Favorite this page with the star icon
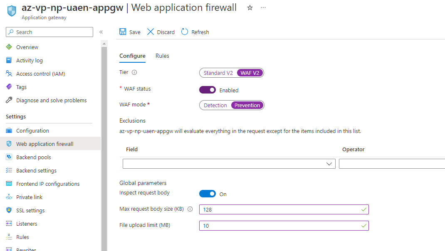Screen dimensions: 445x251 tap(250, 7)
